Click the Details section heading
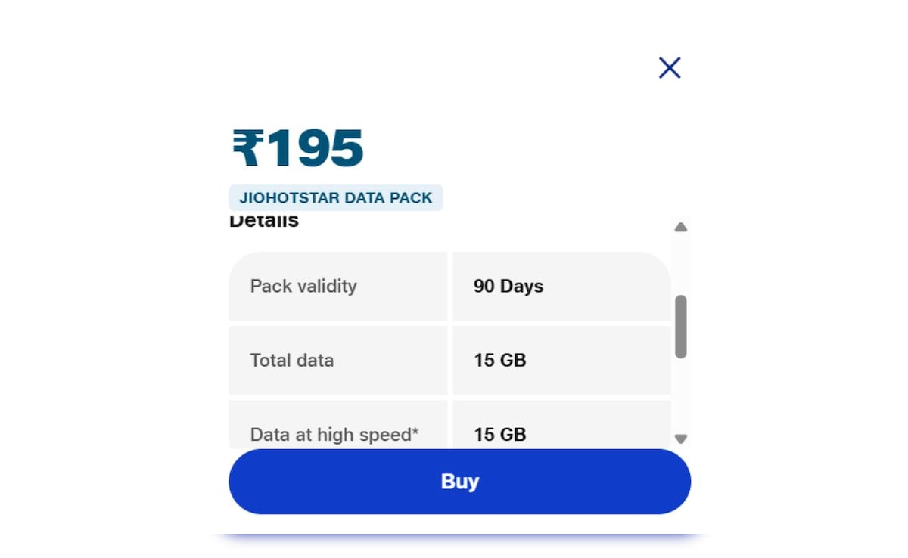 pyautogui.click(x=264, y=222)
